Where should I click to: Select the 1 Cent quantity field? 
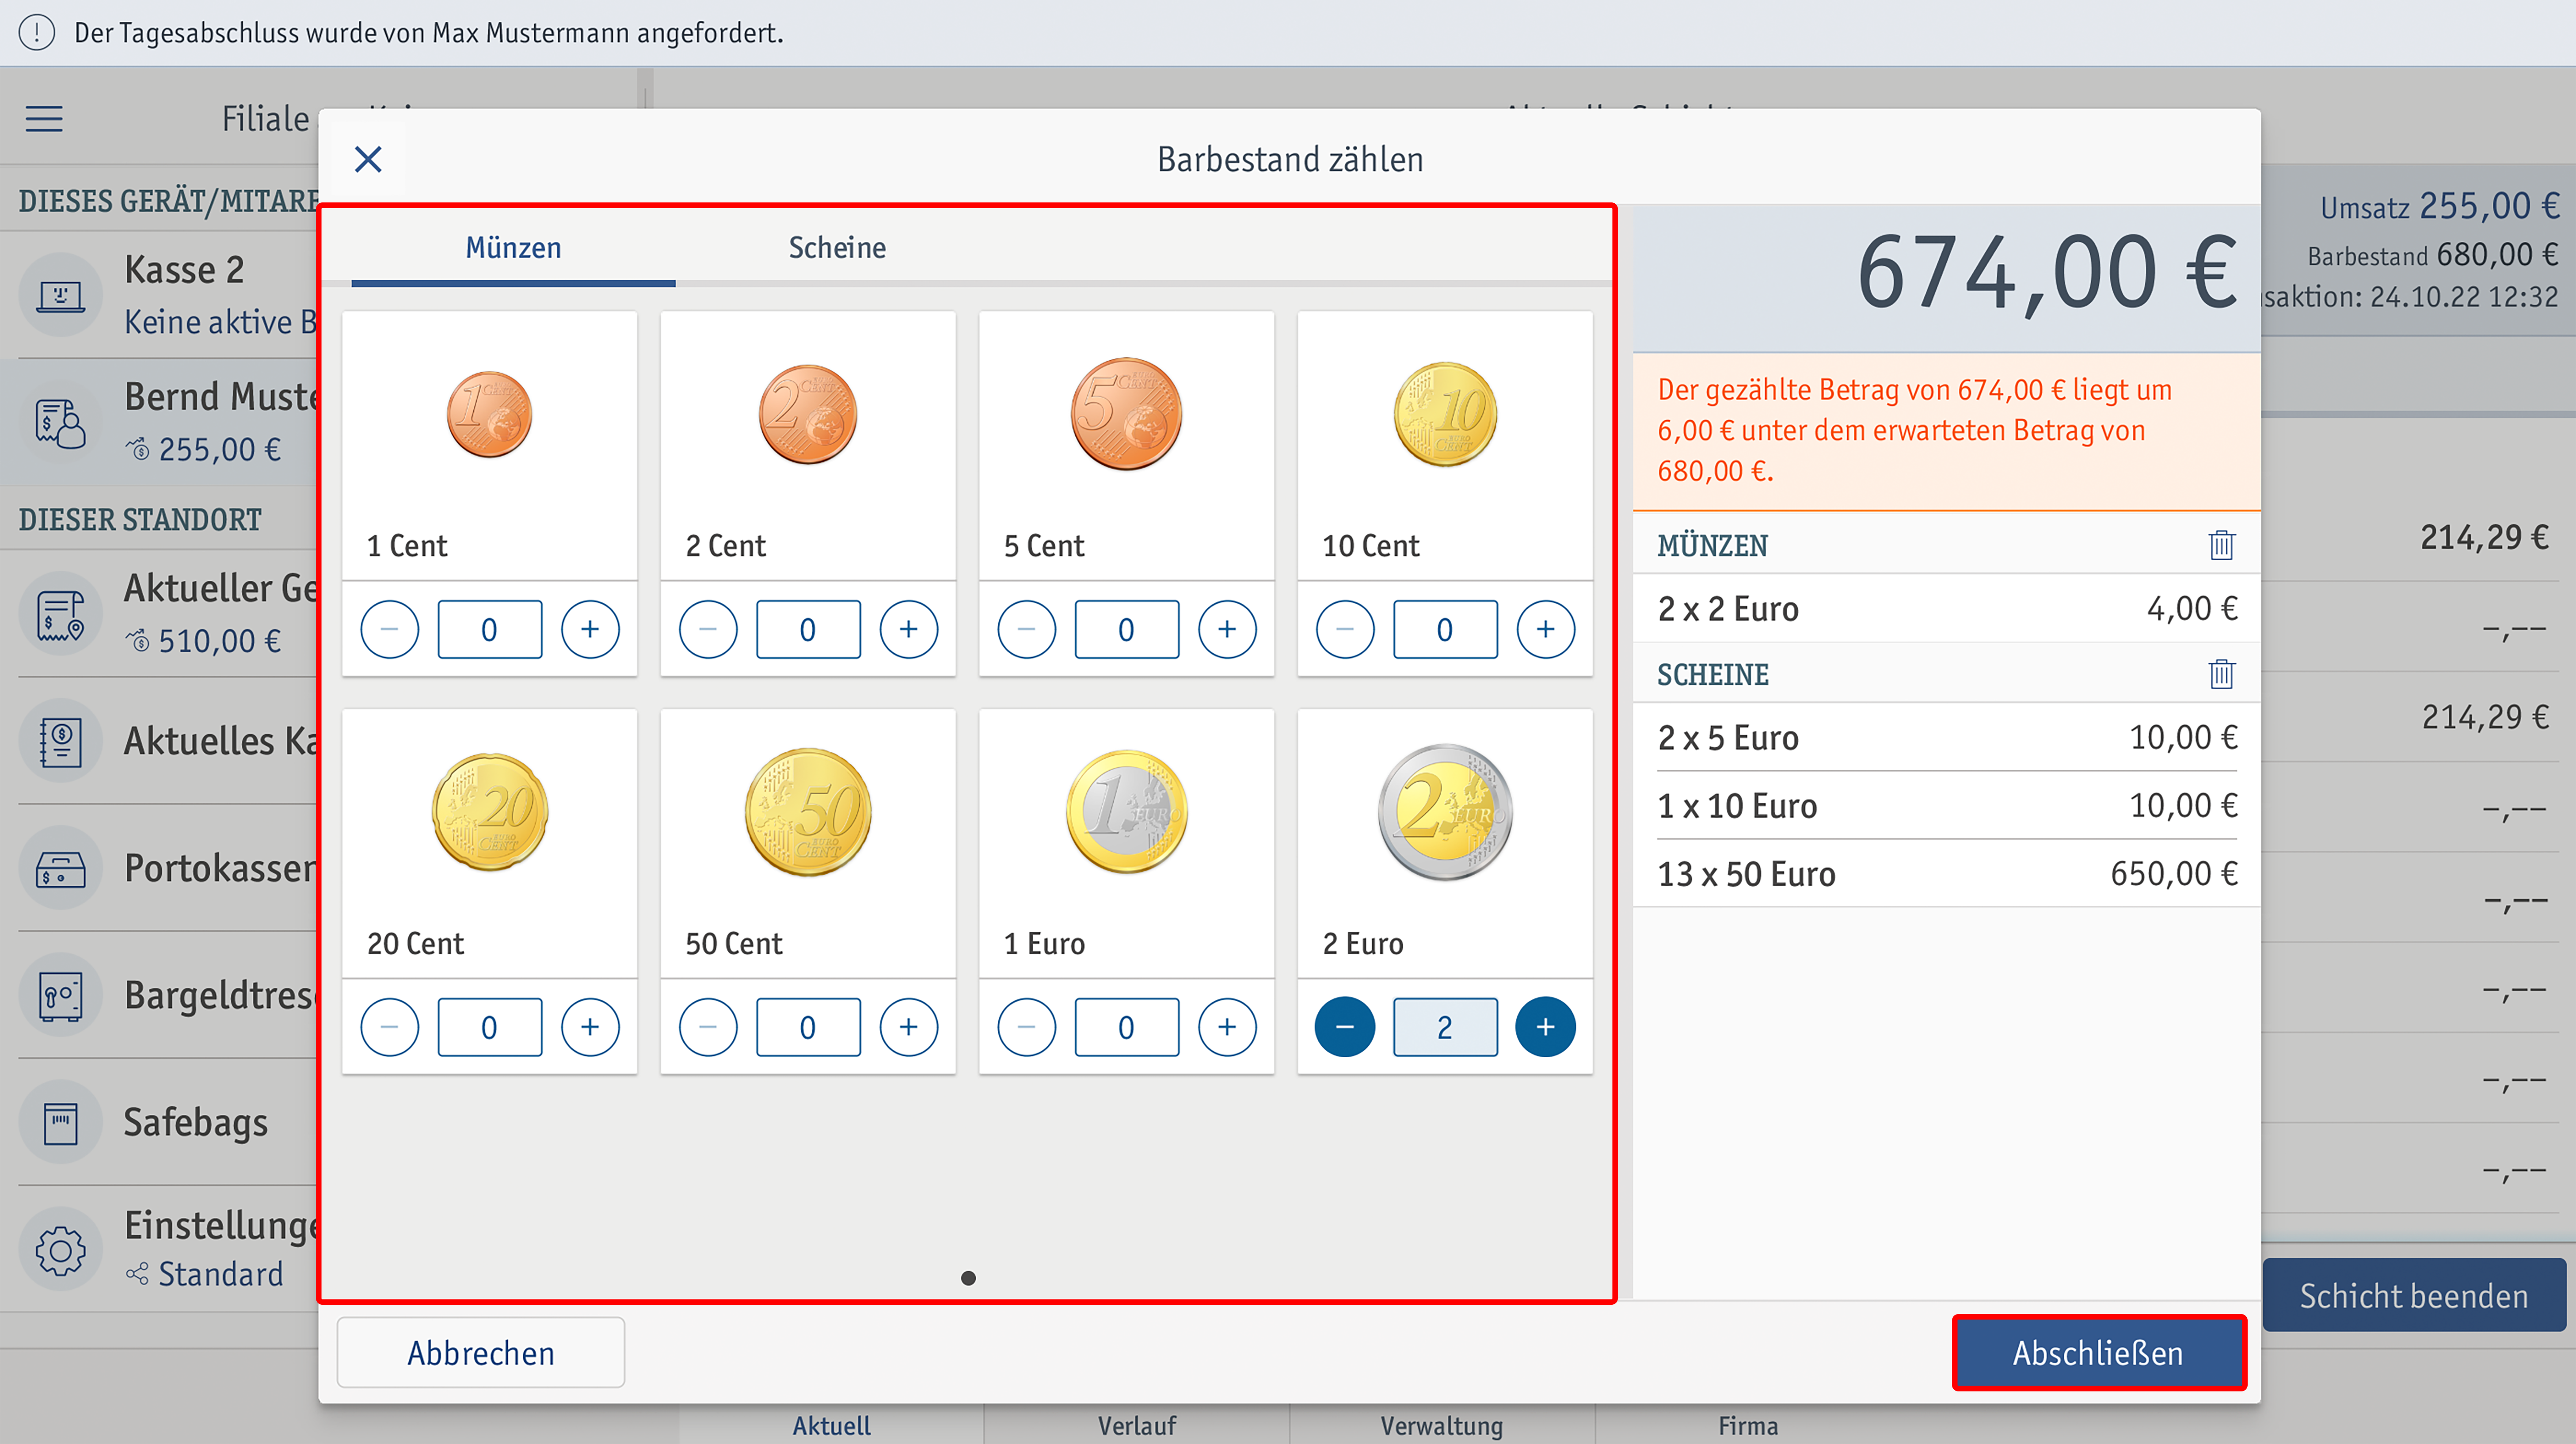coord(489,629)
